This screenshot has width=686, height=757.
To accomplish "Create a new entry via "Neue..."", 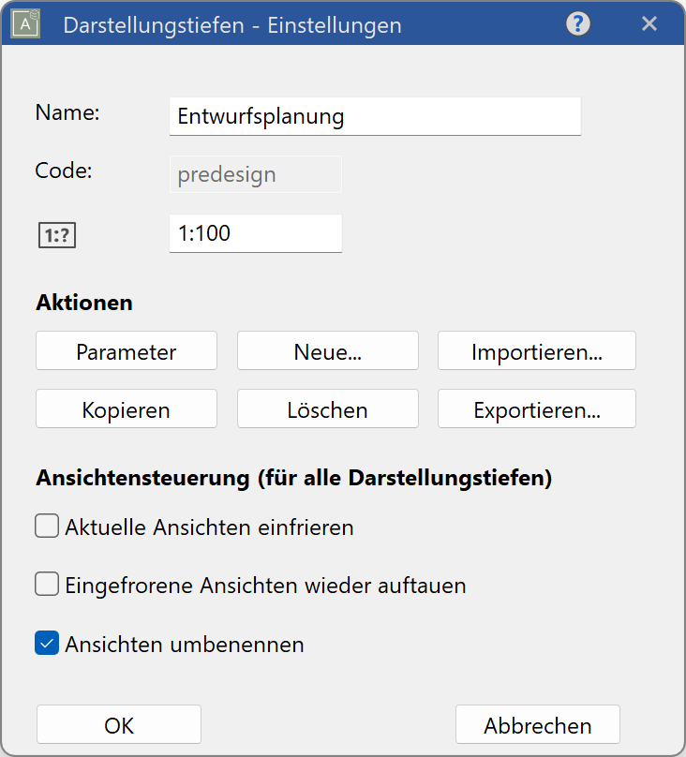I will tap(327, 350).
